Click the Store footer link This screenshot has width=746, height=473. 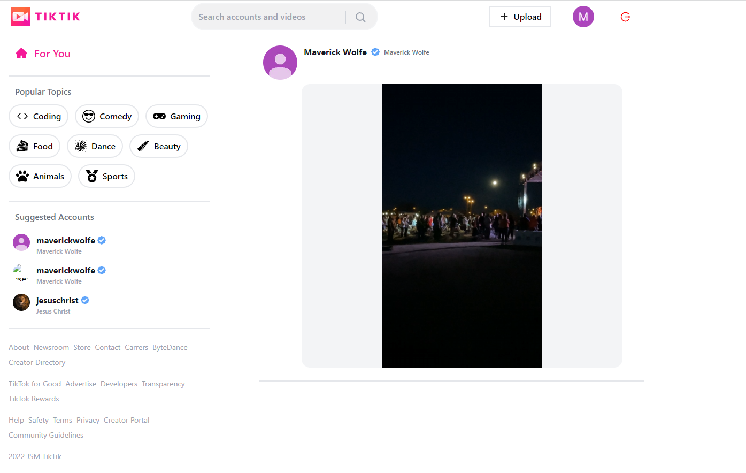pyautogui.click(x=82, y=347)
